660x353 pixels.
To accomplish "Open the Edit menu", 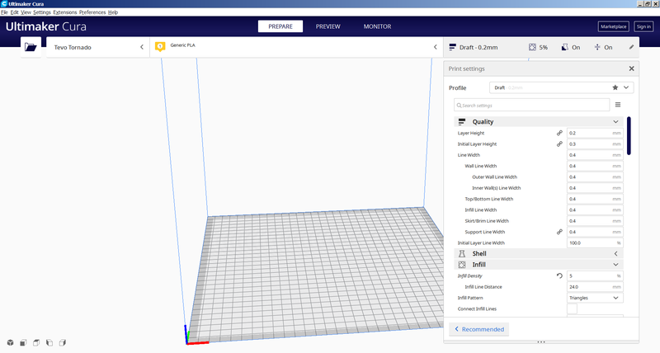I will [x=14, y=12].
